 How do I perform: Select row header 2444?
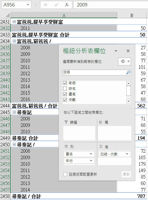pos(5,106)
